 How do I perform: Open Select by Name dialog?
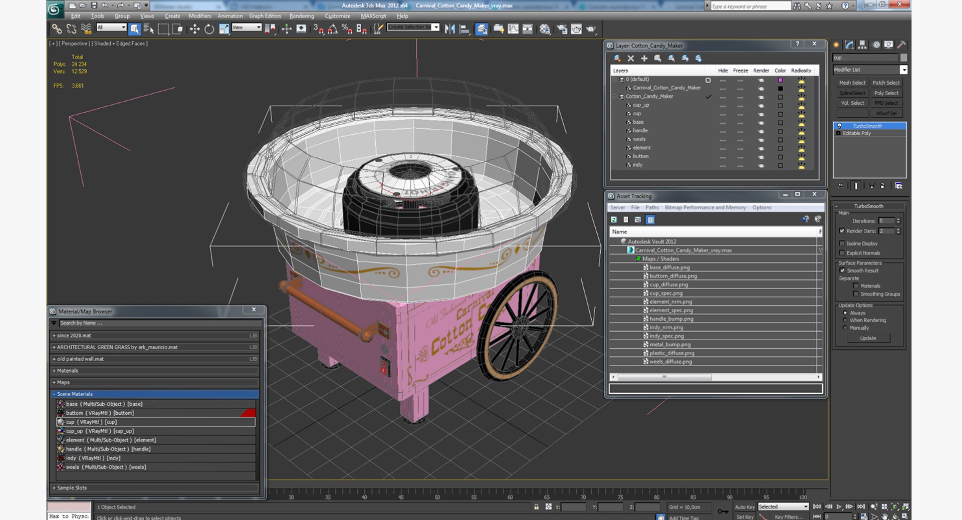click(149, 29)
